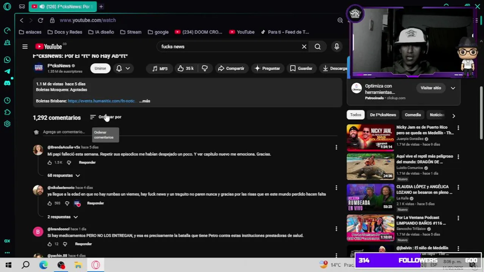484x272 pixels.
Task: Open the CLAUDIA LÓPEZ video thumbnail
Action: click(370, 198)
